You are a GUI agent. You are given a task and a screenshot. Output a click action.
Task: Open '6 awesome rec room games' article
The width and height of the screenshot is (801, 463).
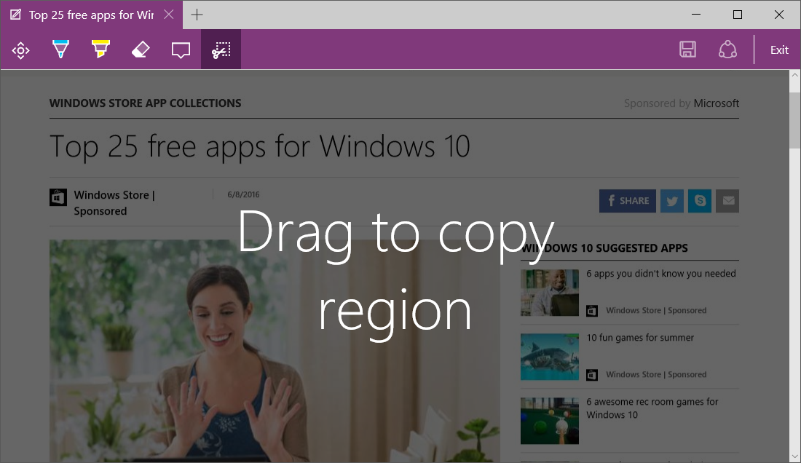click(652, 408)
